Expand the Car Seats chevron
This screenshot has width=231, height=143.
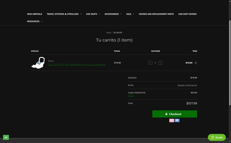[x=99, y=14]
